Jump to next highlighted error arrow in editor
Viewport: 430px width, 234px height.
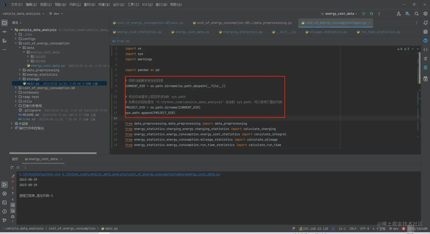tap(418, 49)
